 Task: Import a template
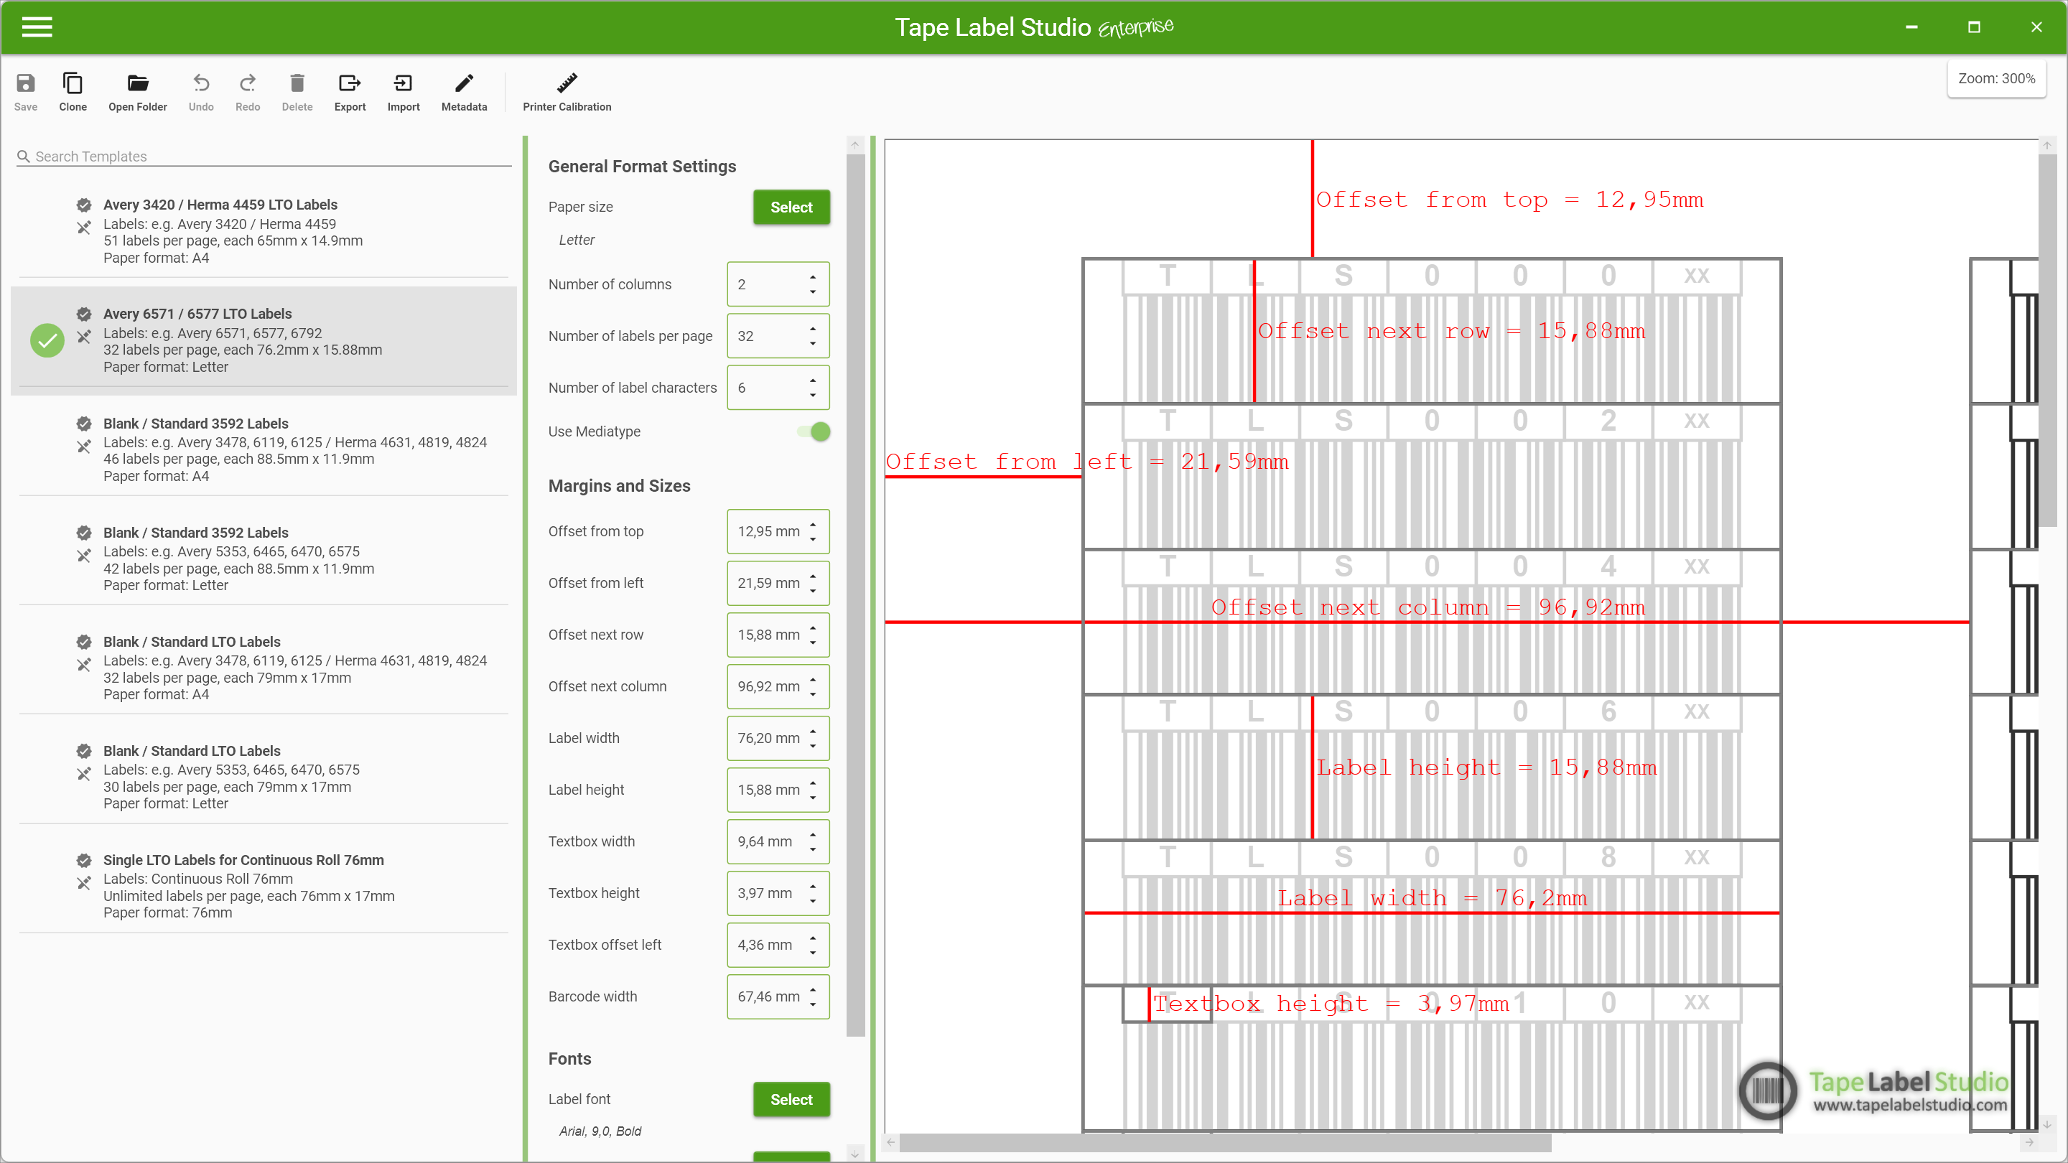pyautogui.click(x=403, y=91)
